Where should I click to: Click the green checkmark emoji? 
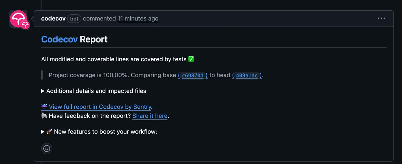tap(191, 59)
